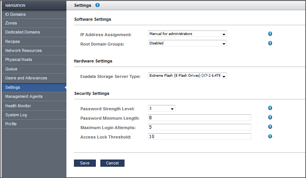Click info icon for Access Lock Threshold
Image resolution: width=306 pixels, height=178 pixels.
pos(270,136)
